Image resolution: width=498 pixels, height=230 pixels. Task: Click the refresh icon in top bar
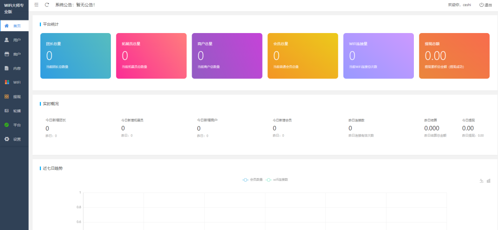pyautogui.click(x=47, y=5)
